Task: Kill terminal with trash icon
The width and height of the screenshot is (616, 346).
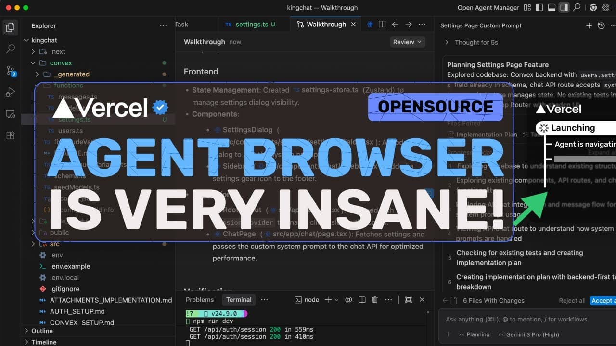Action: pos(375,299)
